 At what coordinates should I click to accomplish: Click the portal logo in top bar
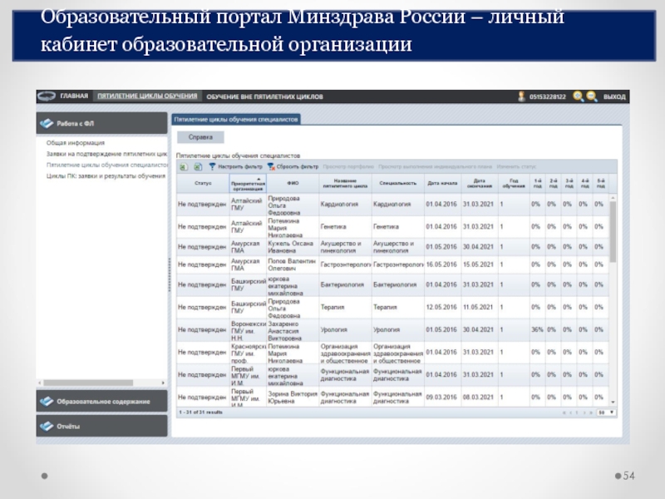coord(47,96)
